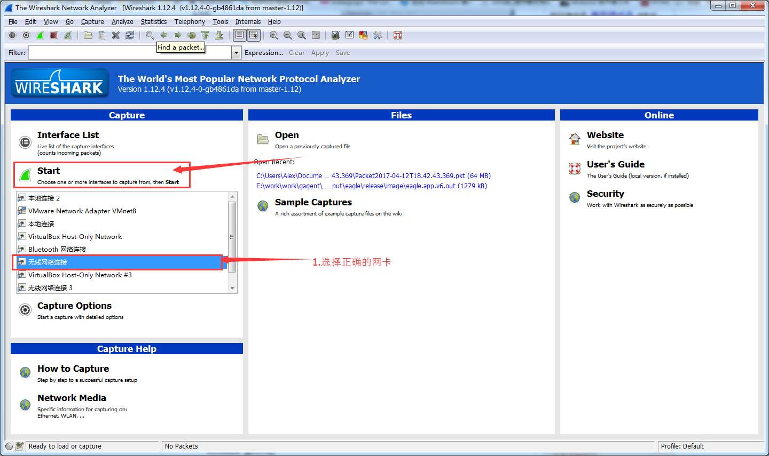Click the lifebuoy help toolbar icon
The image size is (769, 456).
point(398,35)
